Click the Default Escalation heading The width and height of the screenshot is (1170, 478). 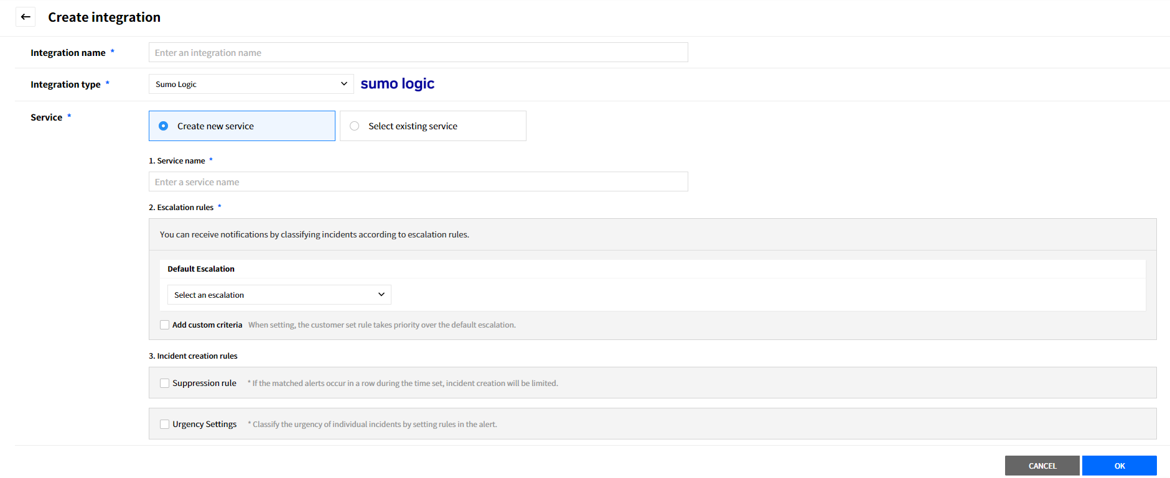click(200, 269)
